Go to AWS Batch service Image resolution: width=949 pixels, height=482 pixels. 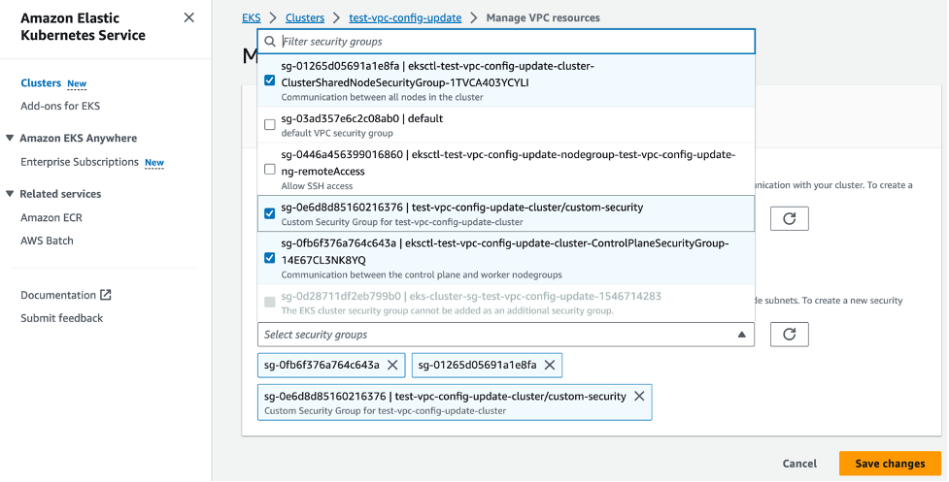(x=47, y=241)
